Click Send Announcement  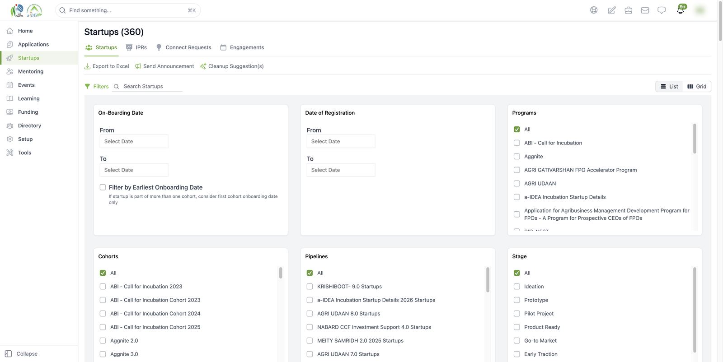coord(164,66)
